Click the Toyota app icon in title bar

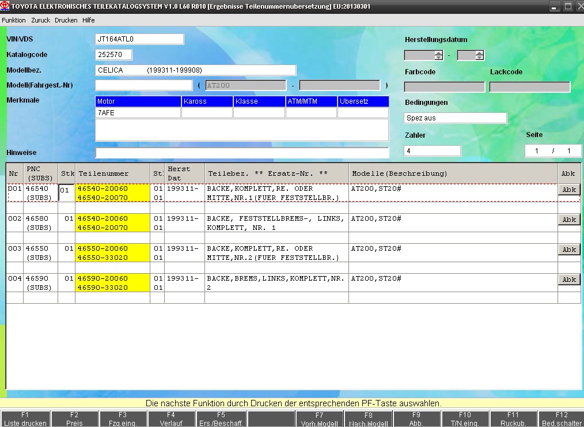5,6
